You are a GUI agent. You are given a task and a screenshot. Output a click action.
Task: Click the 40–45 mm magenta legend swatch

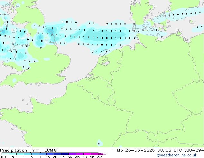[x=87, y=154]
